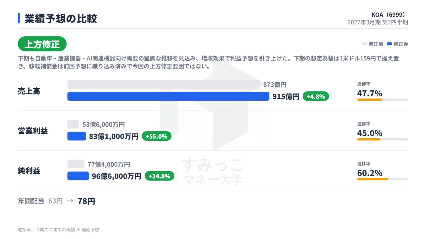
Task: Click the 60.2% progress bar
Action: point(383,179)
